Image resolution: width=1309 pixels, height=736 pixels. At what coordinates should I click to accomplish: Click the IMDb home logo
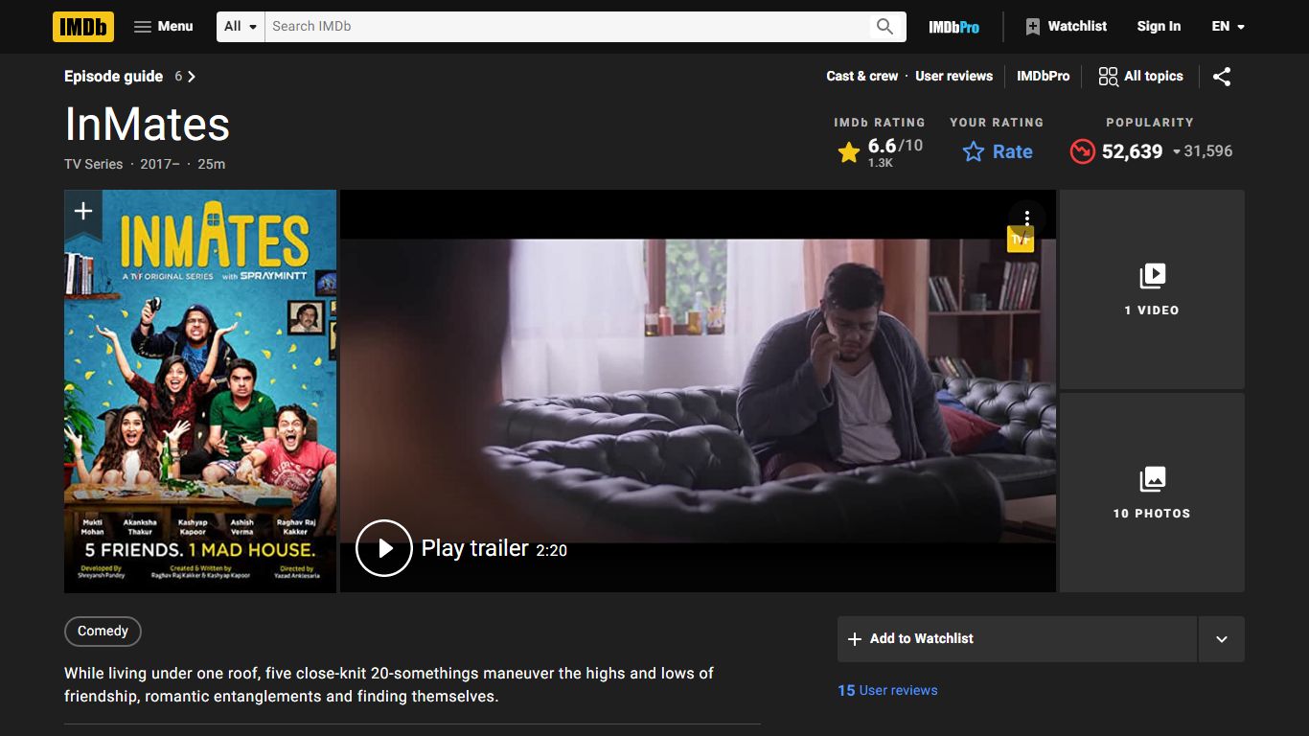click(83, 27)
